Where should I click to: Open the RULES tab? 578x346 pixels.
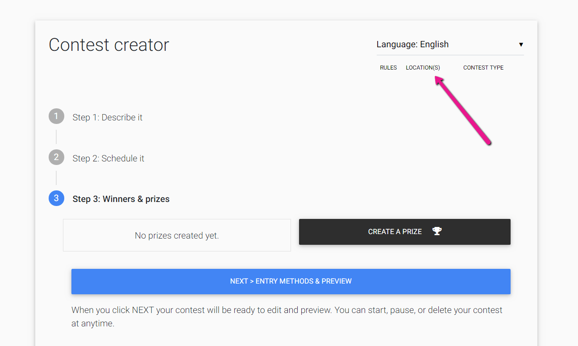pyautogui.click(x=388, y=68)
